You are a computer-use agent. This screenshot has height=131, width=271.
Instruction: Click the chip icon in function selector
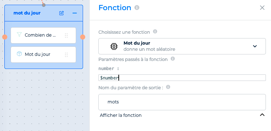click(114, 46)
